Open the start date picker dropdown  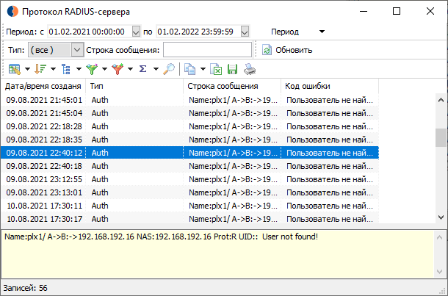coord(136,32)
